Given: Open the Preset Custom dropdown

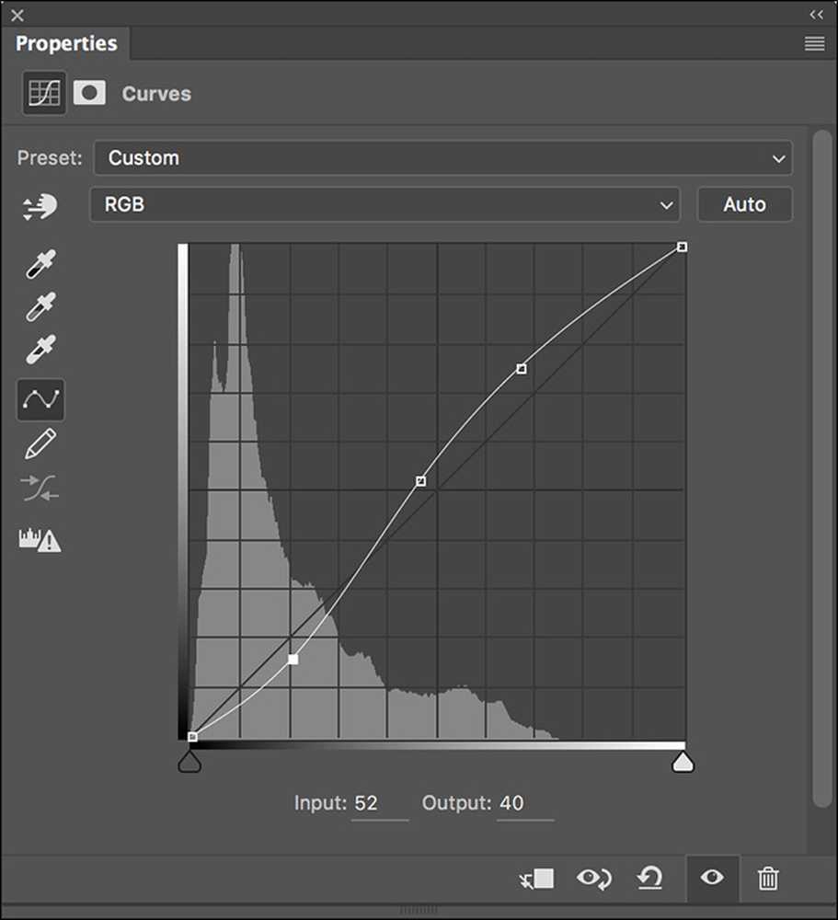Looking at the screenshot, I should click(443, 158).
